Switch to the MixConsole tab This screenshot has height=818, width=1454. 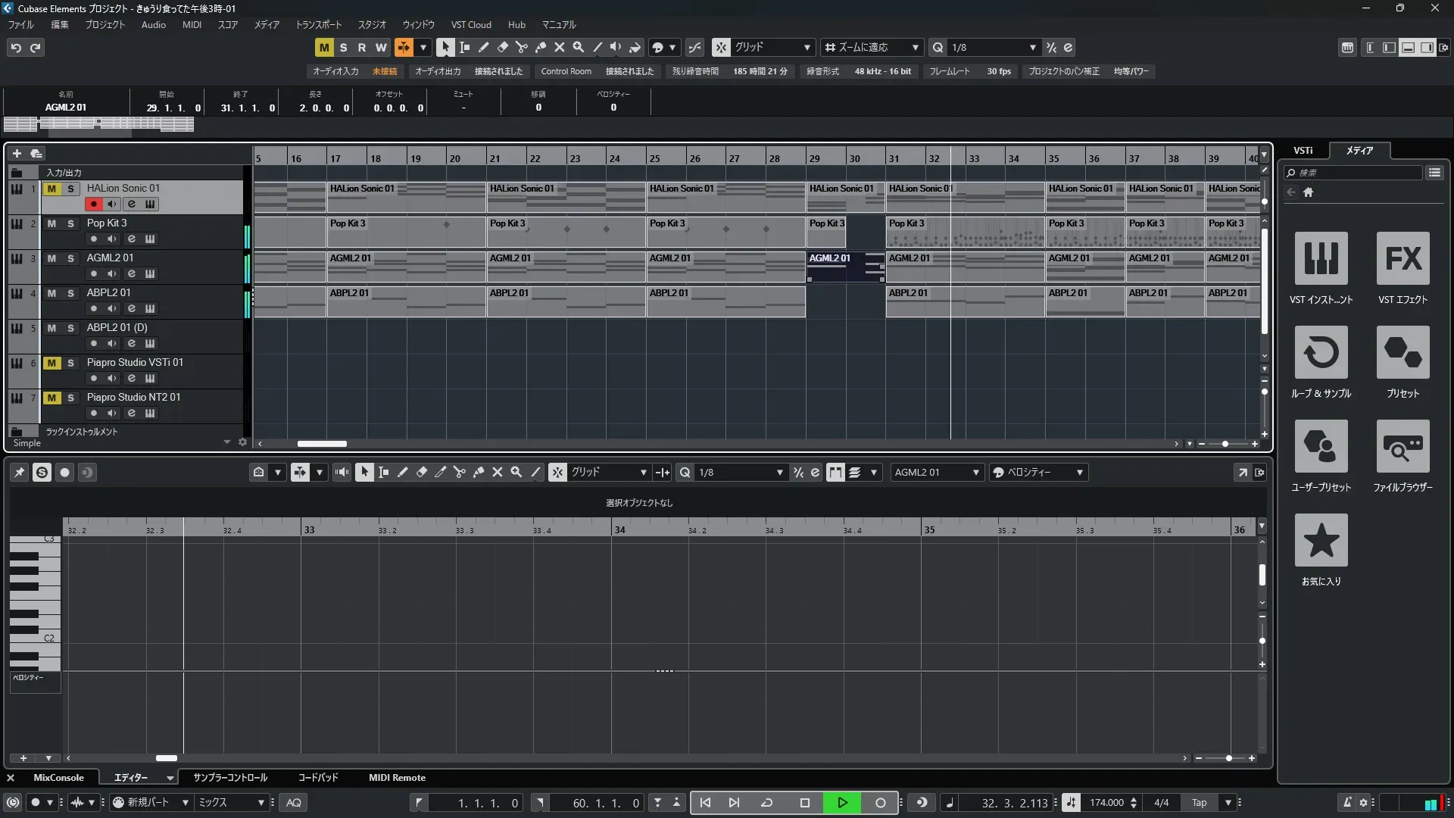pyautogui.click(x=58, y=778)
